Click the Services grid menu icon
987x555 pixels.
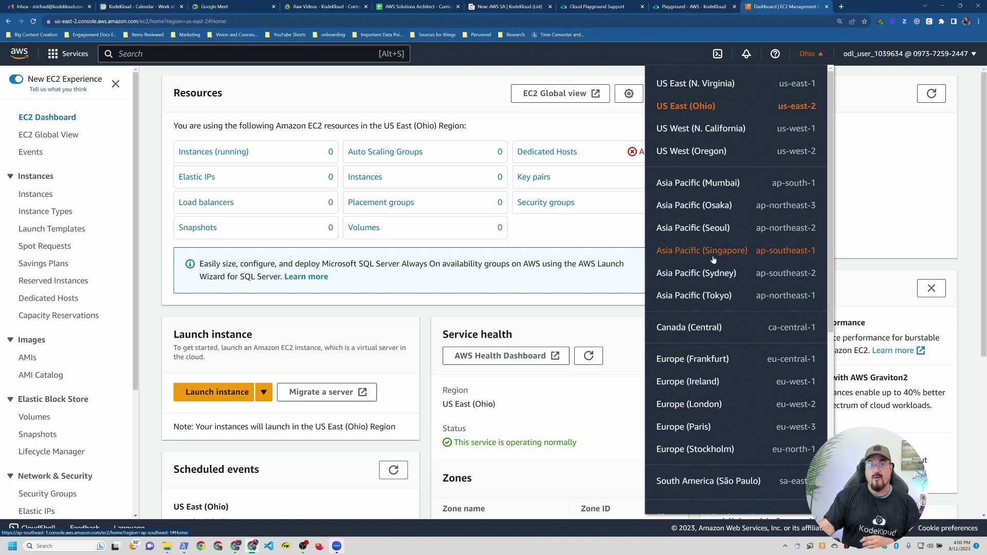point(53,53)
